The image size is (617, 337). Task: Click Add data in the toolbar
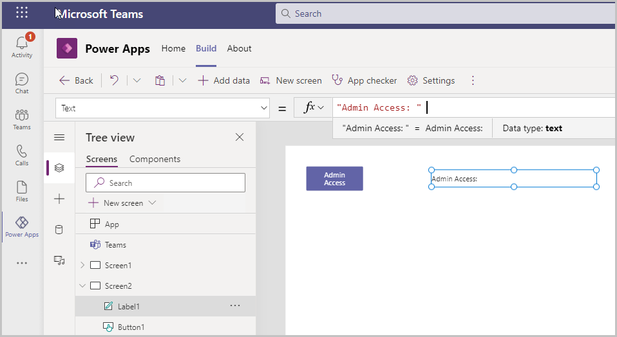pyautogui.click(x=223, y=80)
